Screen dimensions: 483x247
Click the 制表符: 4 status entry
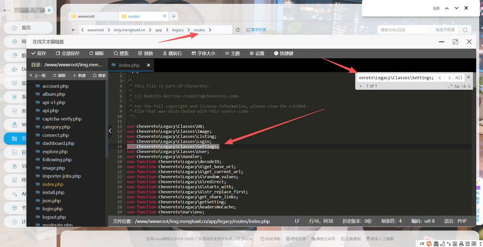pyautogui.click(x=391, y=221)
